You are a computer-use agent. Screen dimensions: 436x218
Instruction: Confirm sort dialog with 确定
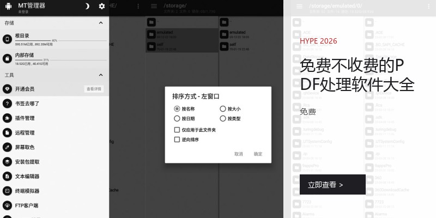(258, 154)
